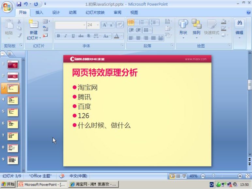Start Slide Show view from status bar
The height and width of the screenshot is (189, 252).
tap(184, 176)
